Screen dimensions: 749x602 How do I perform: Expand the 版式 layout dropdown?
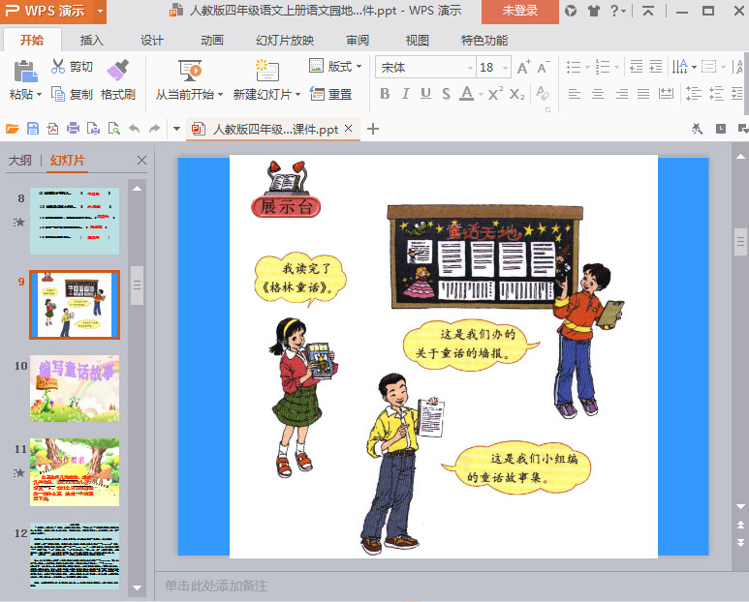359,67
